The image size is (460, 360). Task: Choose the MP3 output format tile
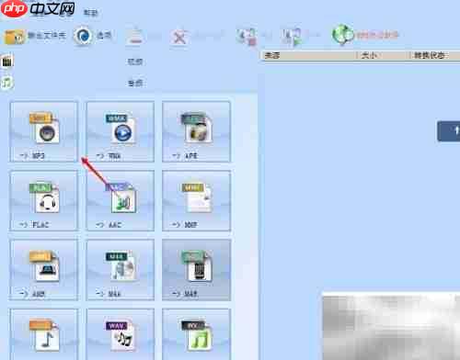(x=44, y=131)
